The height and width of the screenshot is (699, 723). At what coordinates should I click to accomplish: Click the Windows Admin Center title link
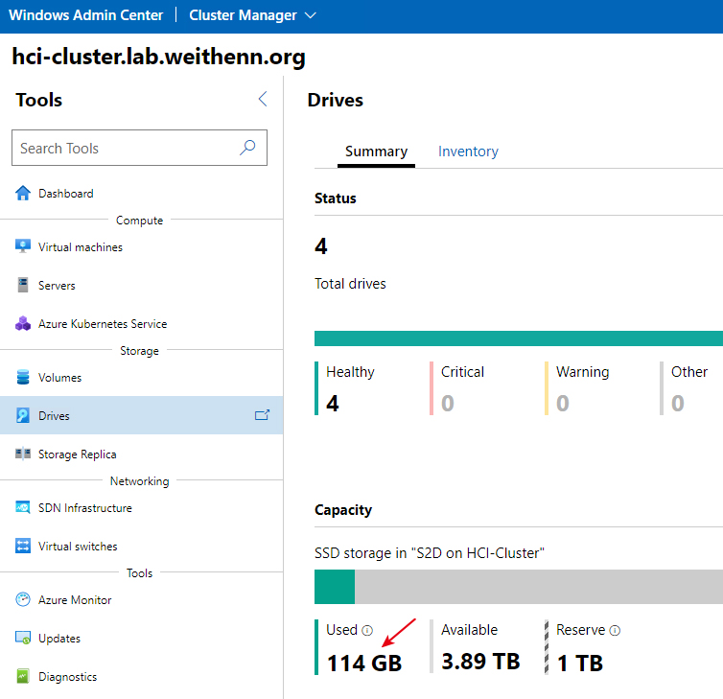pos(85,15)
